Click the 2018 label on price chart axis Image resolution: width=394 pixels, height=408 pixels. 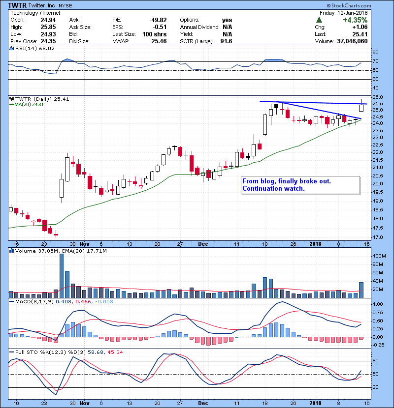[x=316, y=244]
